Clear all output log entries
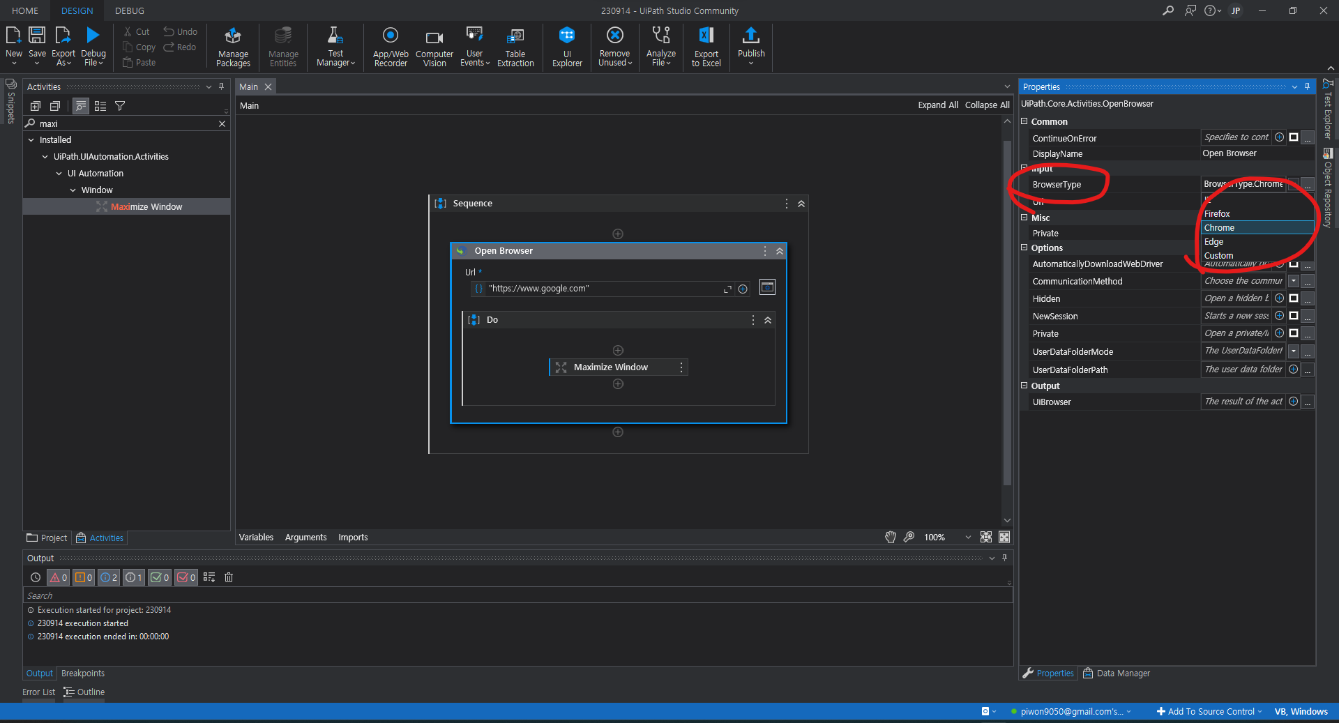Image resolution: width=1339 pixels, height=723 pixels. coord(229,577)
